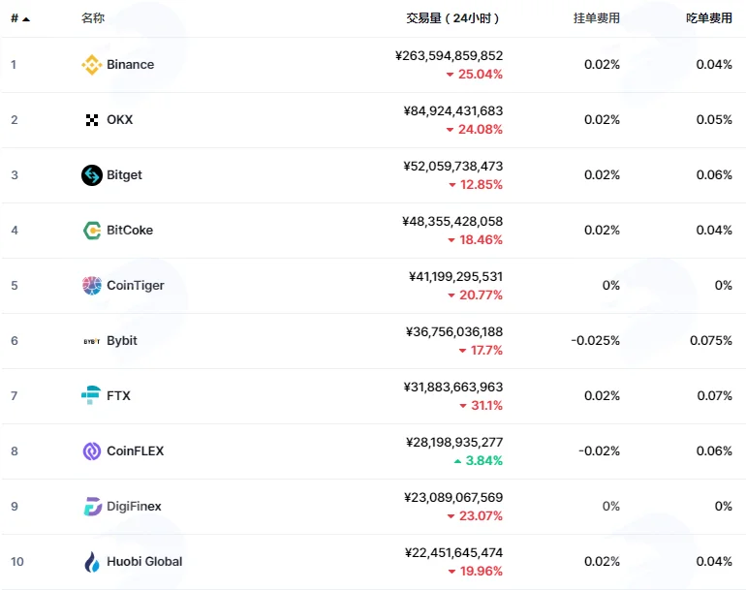The image size is (746, 590).
Task: Click the Huobi Global flame icon
Action: point(92,562)
